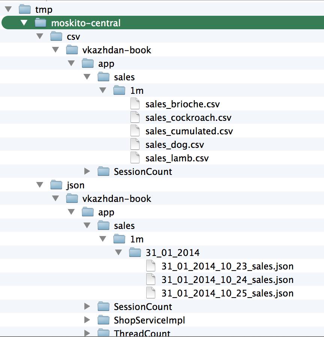324x337 pixels.
Task: Click the ShopServiceImpl folder icon
Action: [103, 320]
